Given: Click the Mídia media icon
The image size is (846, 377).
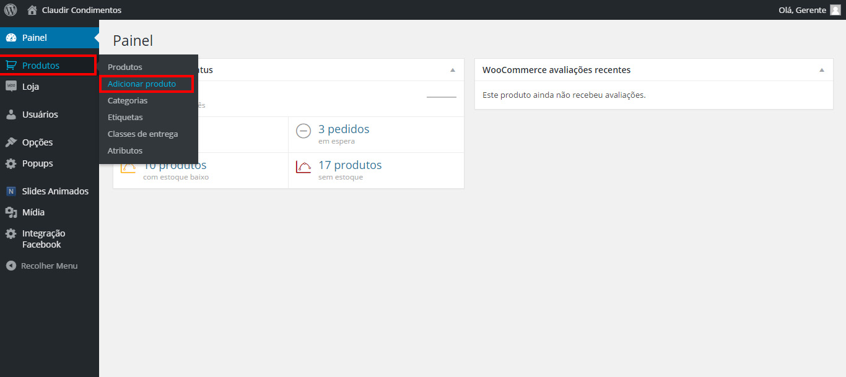Looking at the screenshot, I should click(11, 212).
